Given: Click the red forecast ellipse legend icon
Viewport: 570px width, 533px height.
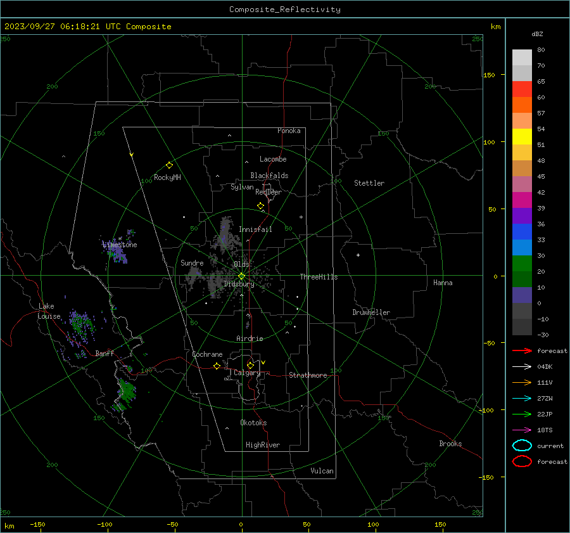Looking at the screenshot, I should pos(522,461).
